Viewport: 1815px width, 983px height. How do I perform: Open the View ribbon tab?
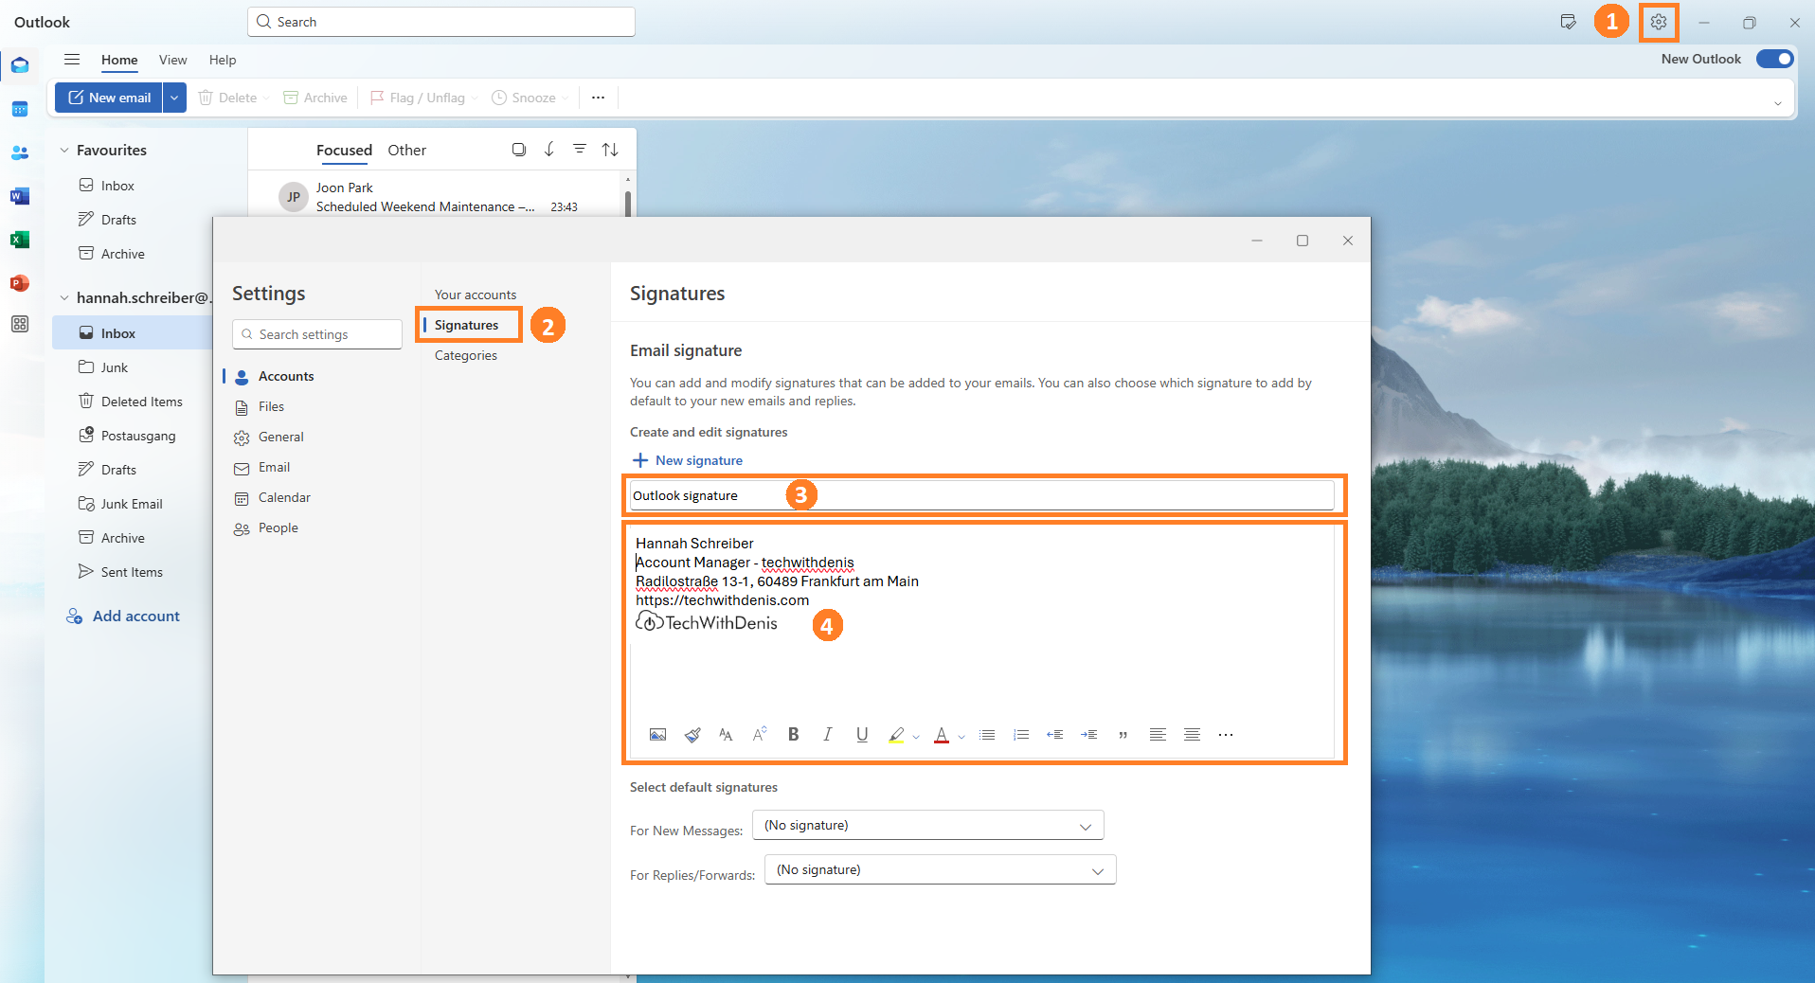(172, 60)
